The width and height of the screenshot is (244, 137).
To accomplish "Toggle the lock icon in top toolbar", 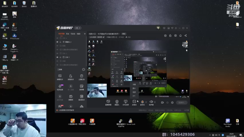I will 170,36.
